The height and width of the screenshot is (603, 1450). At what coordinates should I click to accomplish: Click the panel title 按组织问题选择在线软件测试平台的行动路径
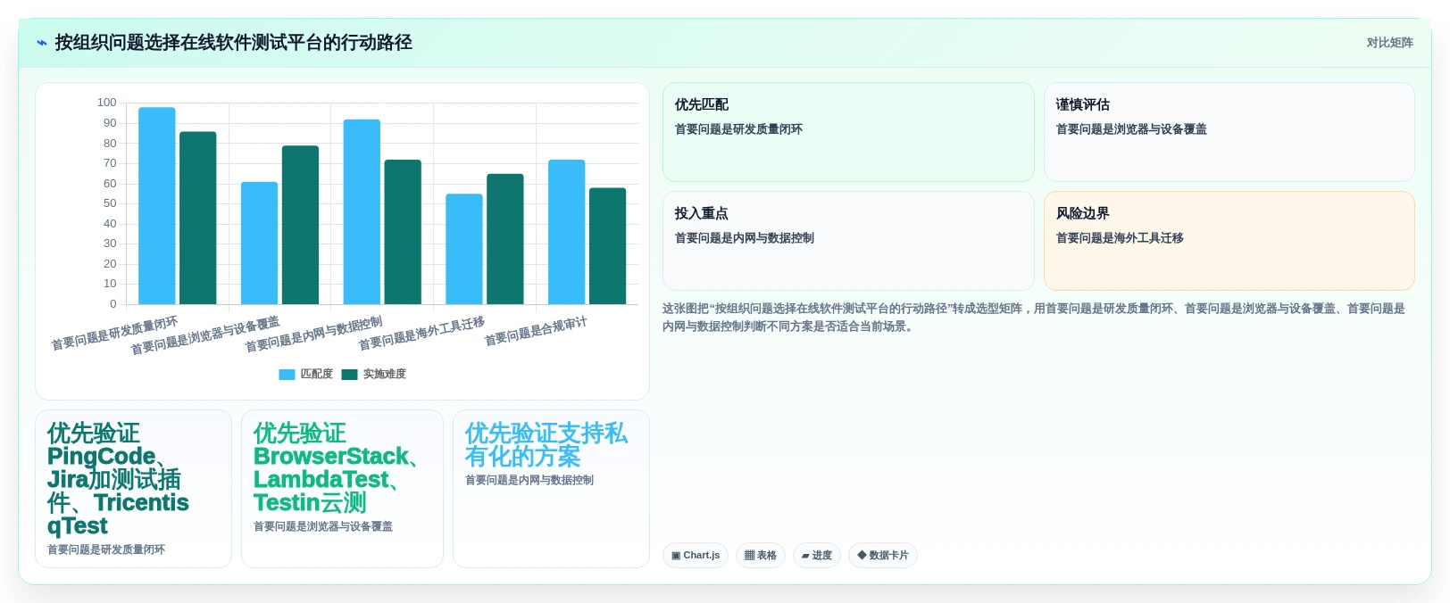coord(233,43)
